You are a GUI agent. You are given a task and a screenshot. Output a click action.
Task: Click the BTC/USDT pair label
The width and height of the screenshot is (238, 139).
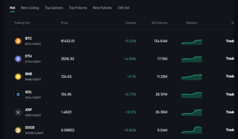pos(33,44)
